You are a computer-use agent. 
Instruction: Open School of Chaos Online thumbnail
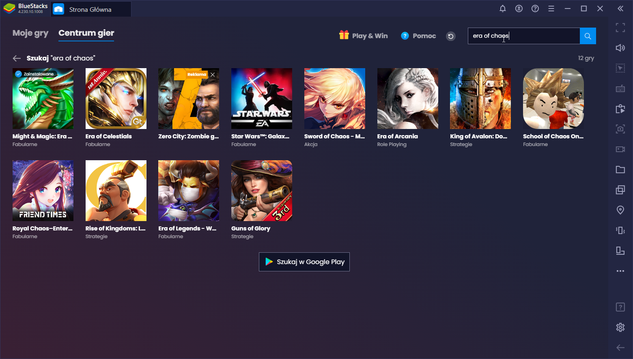click(553, 99)
